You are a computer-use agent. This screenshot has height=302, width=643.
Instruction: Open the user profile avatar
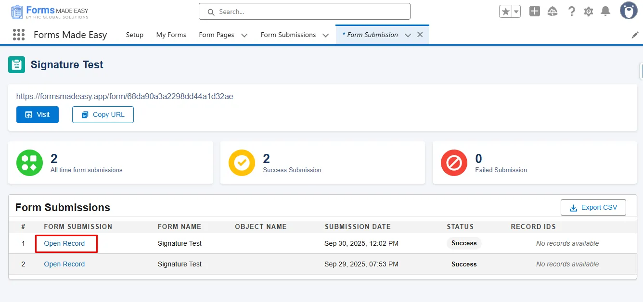click(x=628, y=11)
